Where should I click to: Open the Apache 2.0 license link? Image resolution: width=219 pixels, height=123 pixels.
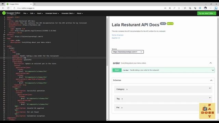pyautogui.click(x=116, y=38)
